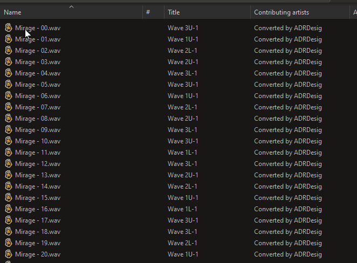Screen dimensions: 357x263
Task: Click title Wave 1L-1 of Mirage - 16.wav
Action: 182,209
